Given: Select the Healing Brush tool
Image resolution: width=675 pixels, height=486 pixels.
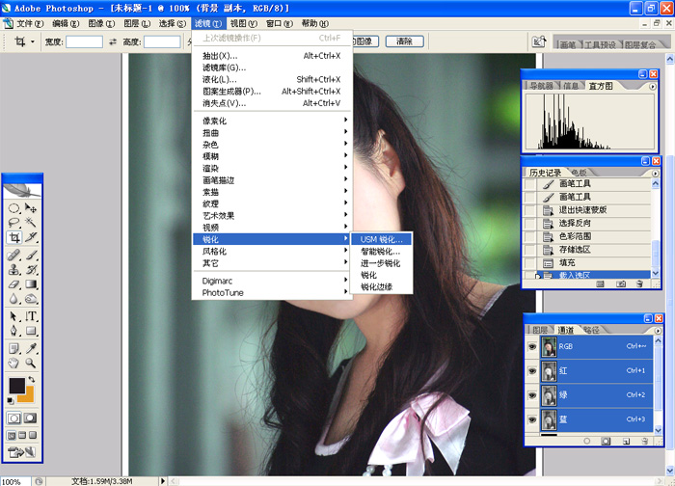Looking at the screenshot, I should [x=13, y=255].
